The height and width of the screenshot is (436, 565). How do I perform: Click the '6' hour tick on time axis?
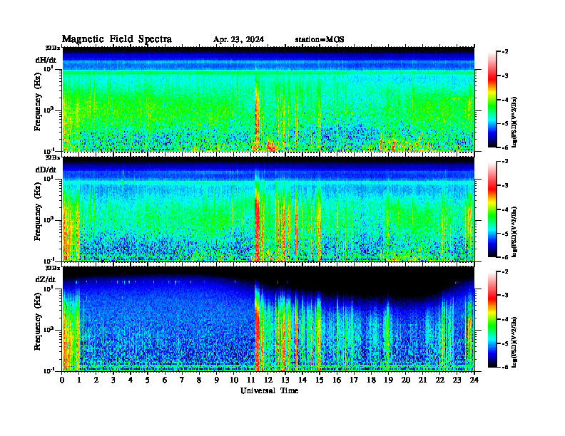point(165,380)
